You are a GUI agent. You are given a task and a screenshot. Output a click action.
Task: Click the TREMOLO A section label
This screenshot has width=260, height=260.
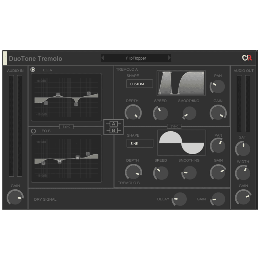[126, 70]
